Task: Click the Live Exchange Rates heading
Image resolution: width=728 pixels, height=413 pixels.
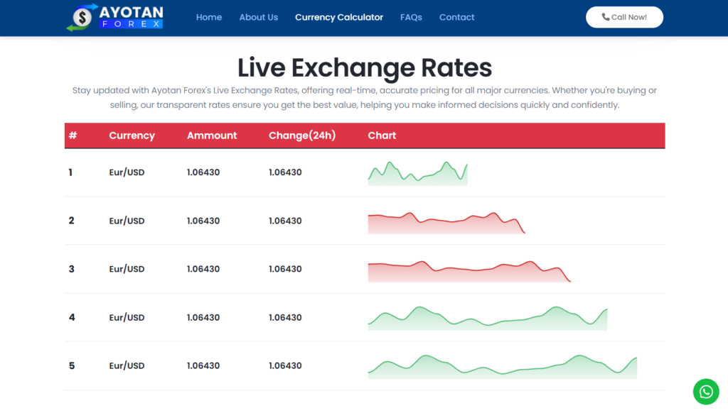Action: click(364, 67)
